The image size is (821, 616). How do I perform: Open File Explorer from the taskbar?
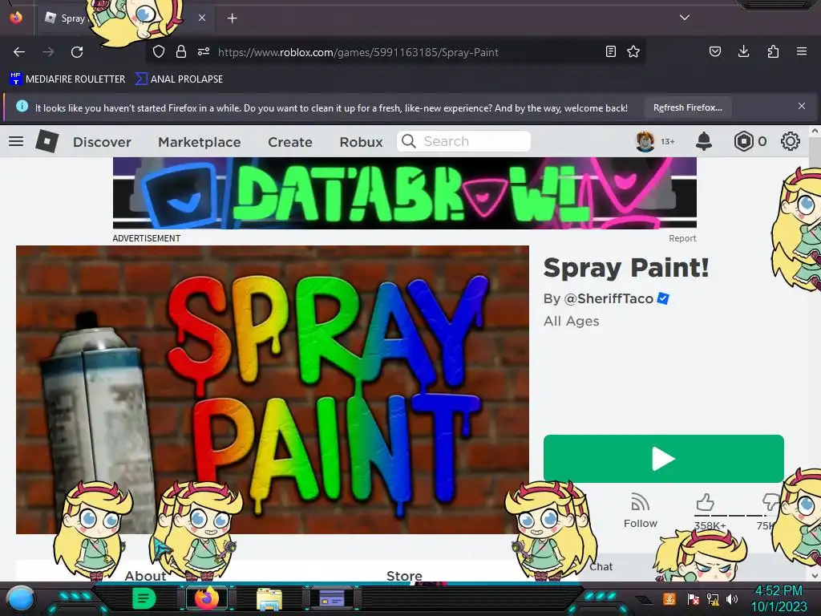tap(269, 598)
